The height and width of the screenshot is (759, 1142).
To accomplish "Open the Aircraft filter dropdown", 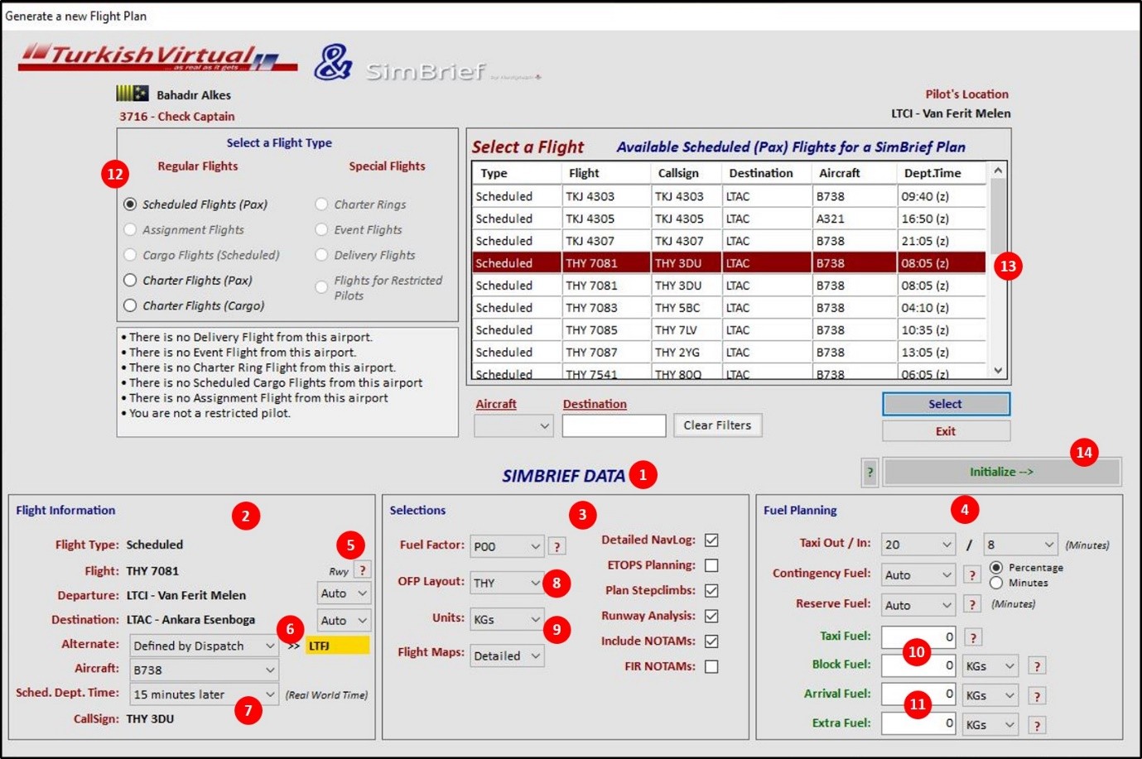I will (513, 425).
